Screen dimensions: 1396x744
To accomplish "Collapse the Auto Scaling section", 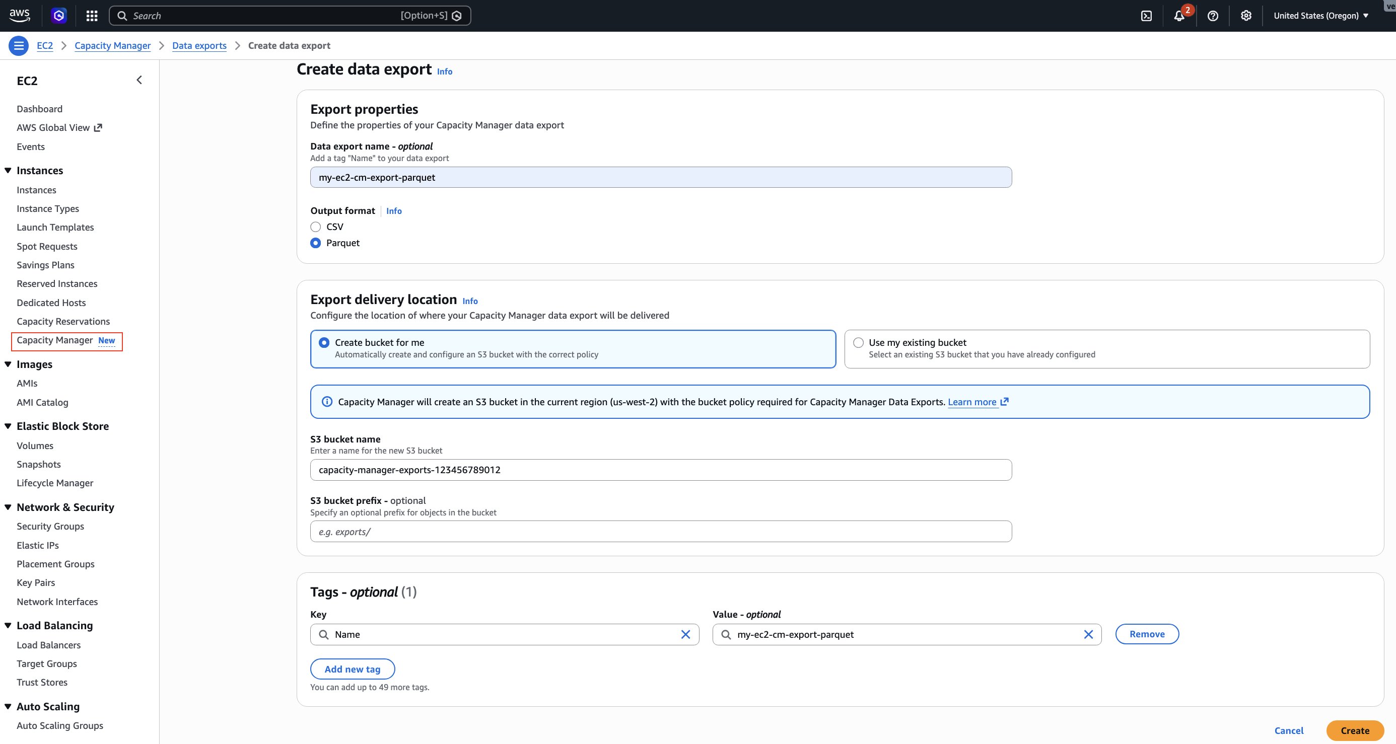I will pos(8,707).
